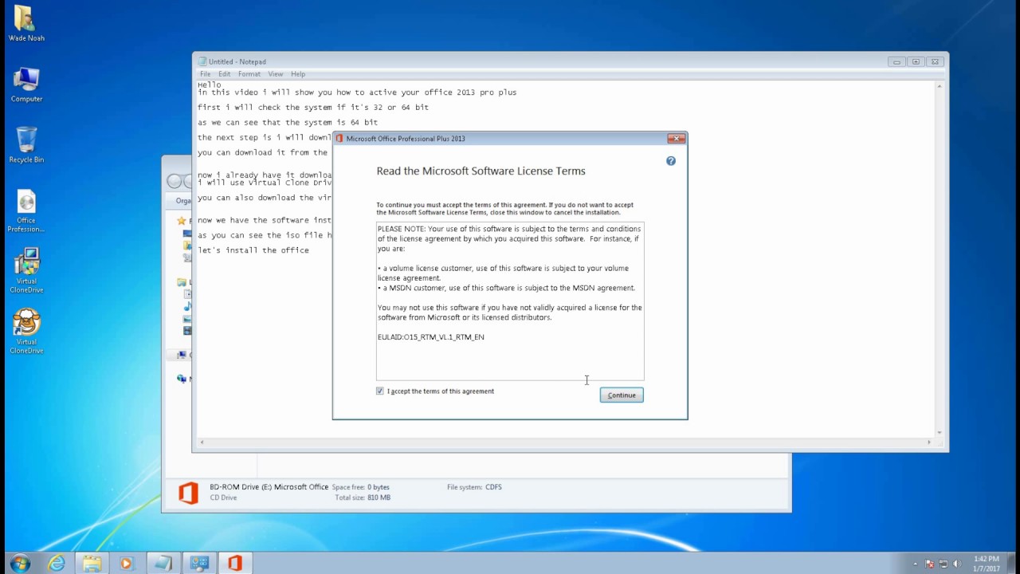Open the Format menu in Notepad
The width and height of the screenshot is (1020, 574).
(x=249, y=74)
